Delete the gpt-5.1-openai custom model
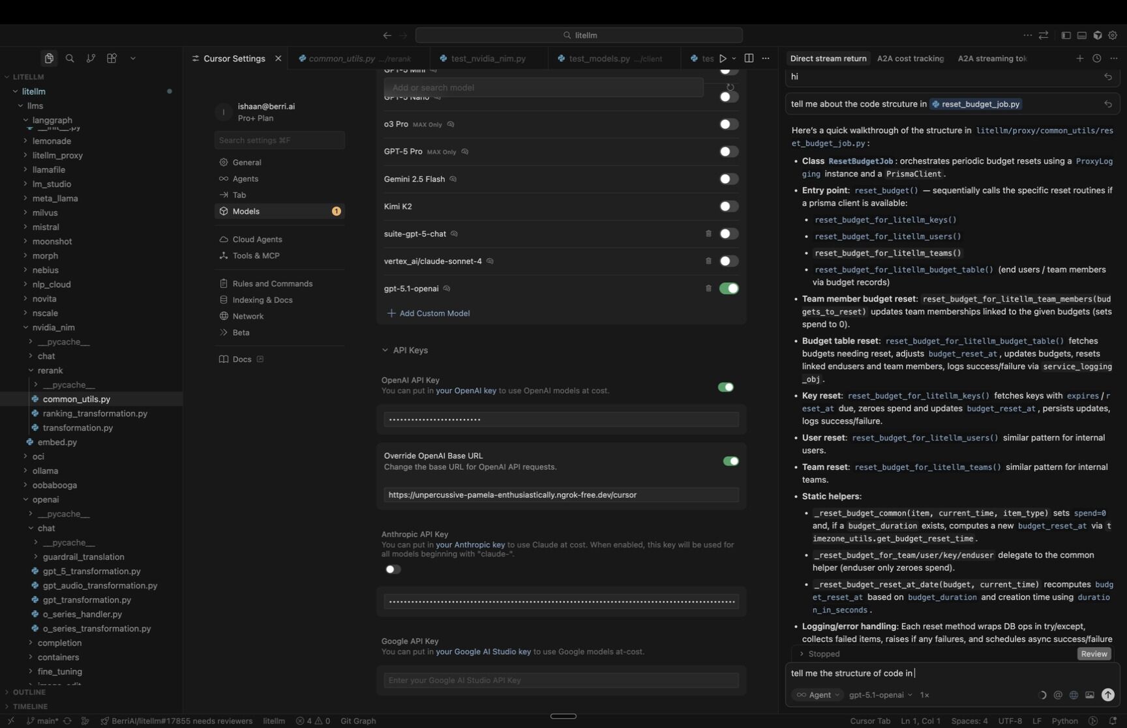This screenshot has width=1127, height=728. click(708, 289)
